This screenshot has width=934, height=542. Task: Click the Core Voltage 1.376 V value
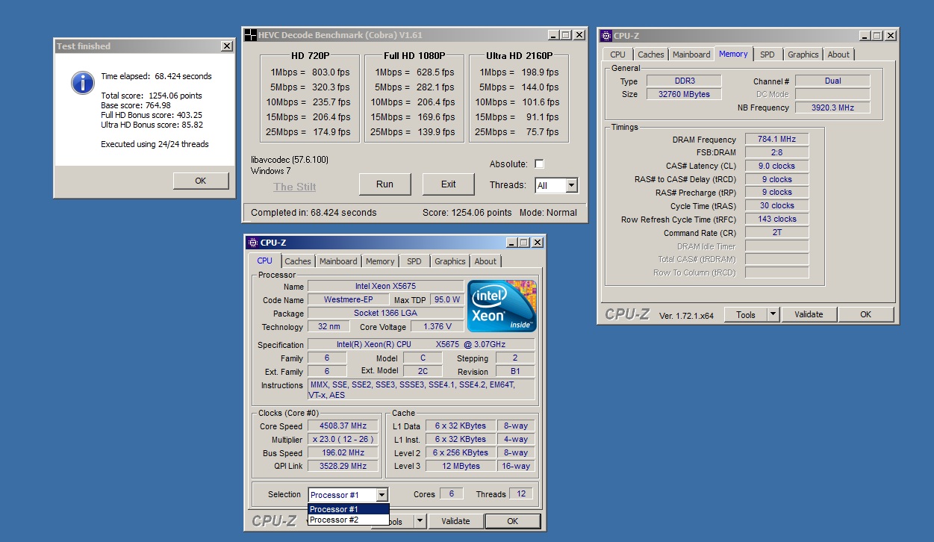[x=437, y=327]
